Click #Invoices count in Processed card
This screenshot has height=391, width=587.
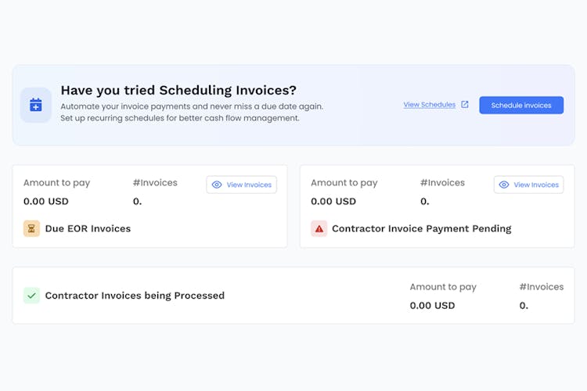[524, 305]
